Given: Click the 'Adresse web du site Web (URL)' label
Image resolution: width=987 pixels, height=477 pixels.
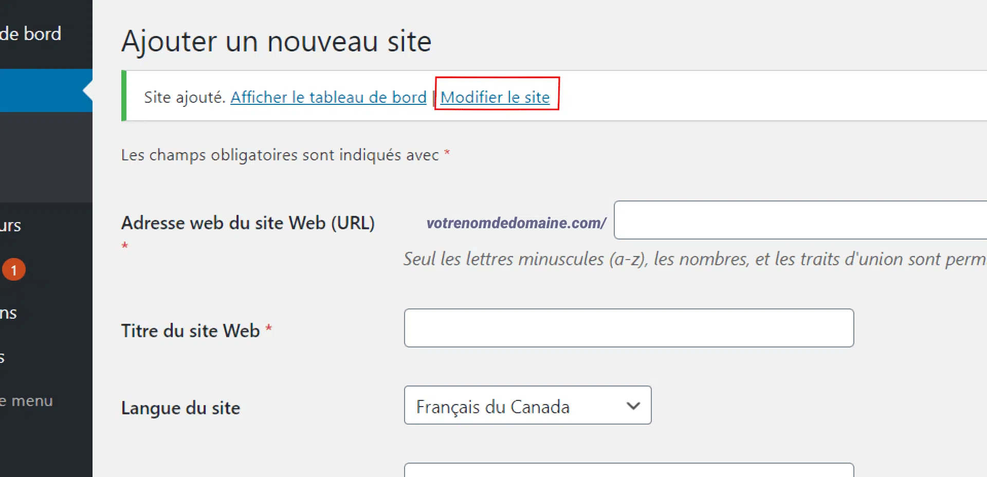Looking at the screenshot, I should 248,223.
